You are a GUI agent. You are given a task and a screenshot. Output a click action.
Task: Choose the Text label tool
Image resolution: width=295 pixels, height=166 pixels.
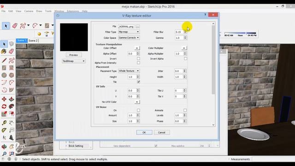(x=12, y=130)
